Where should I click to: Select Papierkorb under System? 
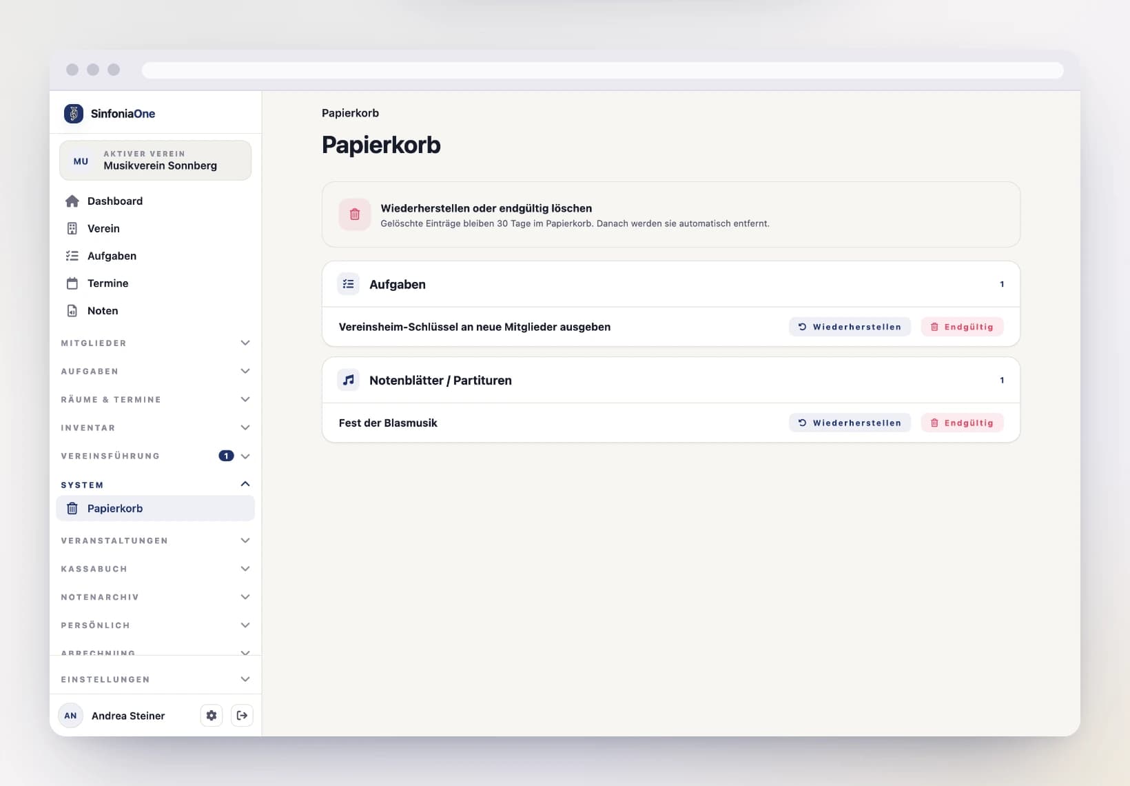click(156, 509)
